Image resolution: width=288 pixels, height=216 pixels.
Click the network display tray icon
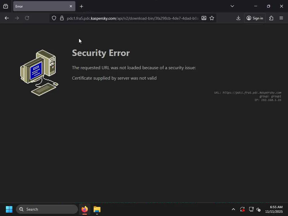pos(251,209)
